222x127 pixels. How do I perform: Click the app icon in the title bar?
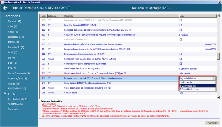point(2,2)
